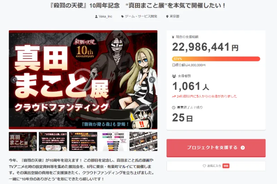Image resolution: width=277 pixels, height=184 pixels.
Task: Open the Vaka_Inc owner profile link
Action: pos(106,16)
